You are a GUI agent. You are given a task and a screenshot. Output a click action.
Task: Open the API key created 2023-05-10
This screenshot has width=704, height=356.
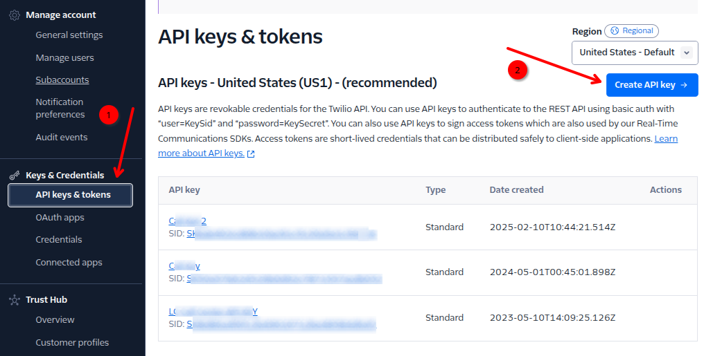tap(213, 312)
